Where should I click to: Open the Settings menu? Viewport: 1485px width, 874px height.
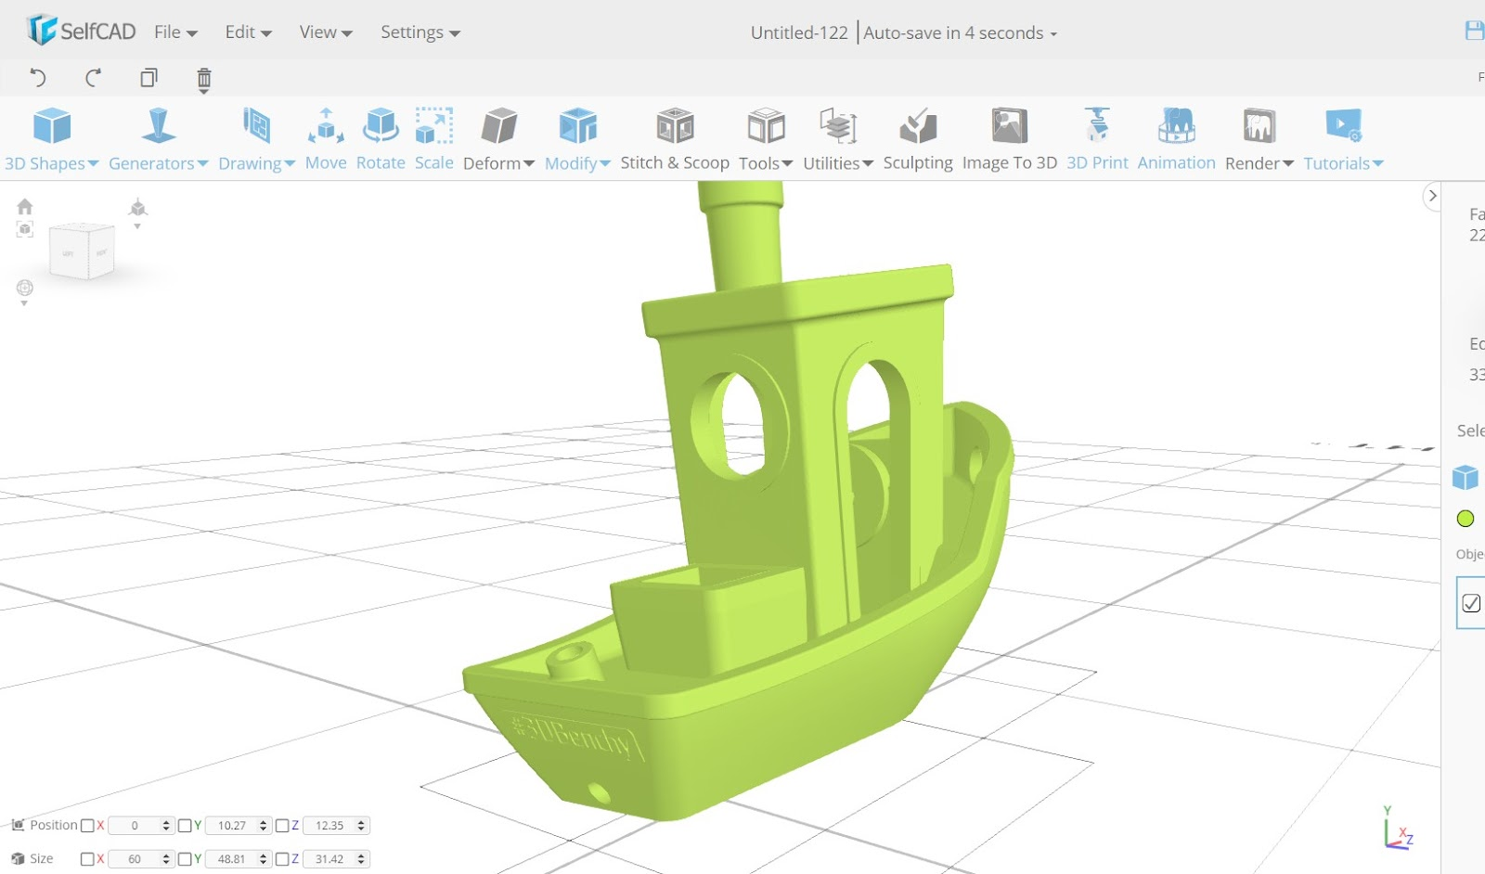coord(420,32)
